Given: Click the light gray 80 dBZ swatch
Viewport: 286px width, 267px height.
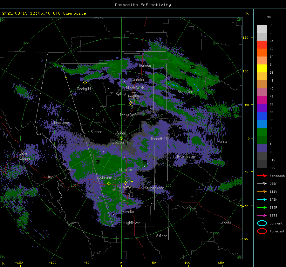Looking at the screenshot, I should pyautogui.click(x=262, y=29).
